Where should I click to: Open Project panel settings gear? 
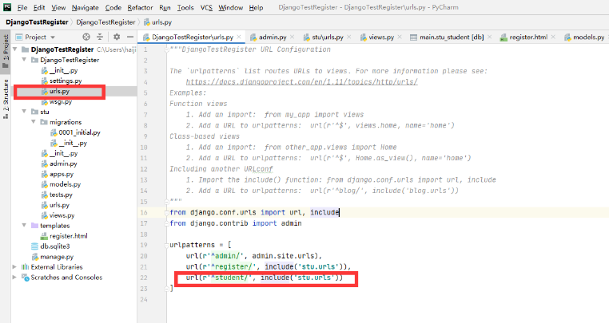tap(117, 37)
